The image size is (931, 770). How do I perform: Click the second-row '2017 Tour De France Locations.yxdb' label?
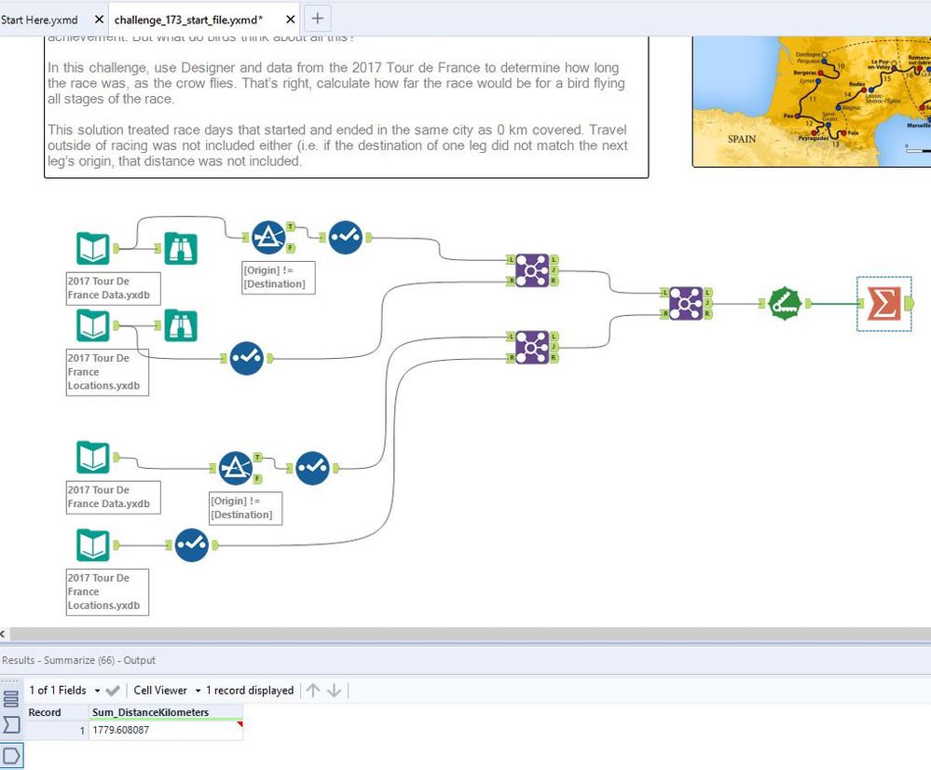click(x=107, y=372)
